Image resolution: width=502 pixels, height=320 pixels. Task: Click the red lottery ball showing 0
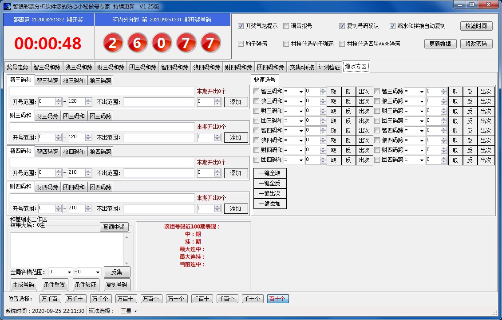162,44
